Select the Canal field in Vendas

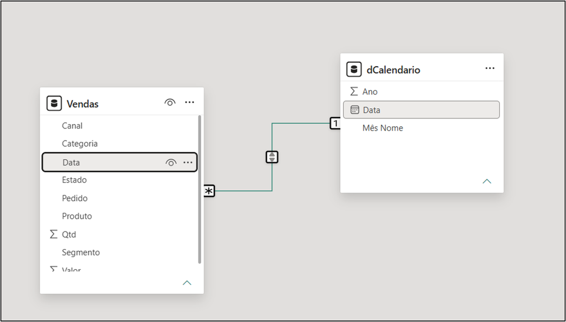(x=119, y=126)
